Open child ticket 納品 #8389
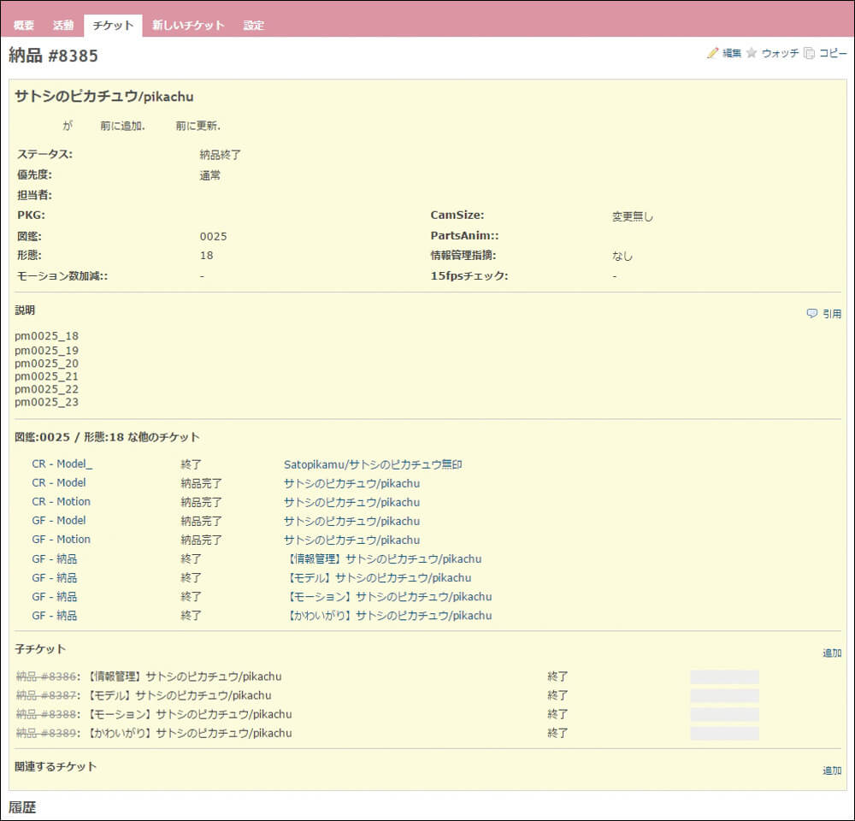Screen dimensions: 855x821 click(46, 733)
